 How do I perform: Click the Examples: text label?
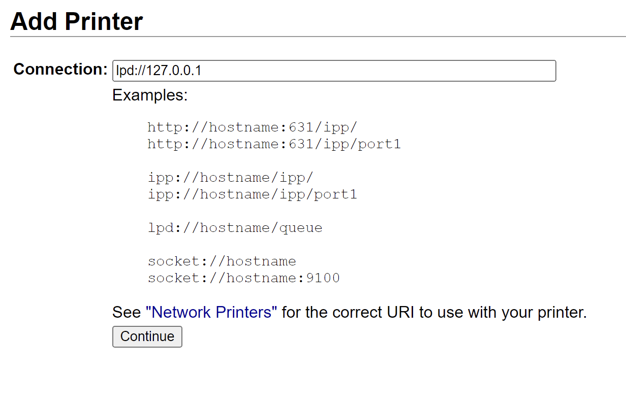pyautogui.click(x=149, y=95)
